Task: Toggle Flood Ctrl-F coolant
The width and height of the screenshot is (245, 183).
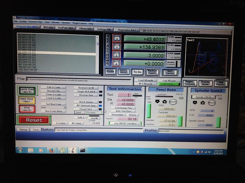Action: click(x=86, y=109)
